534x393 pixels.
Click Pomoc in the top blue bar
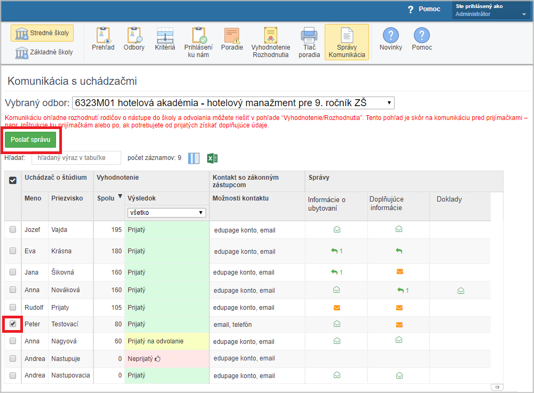coord(425,9)
